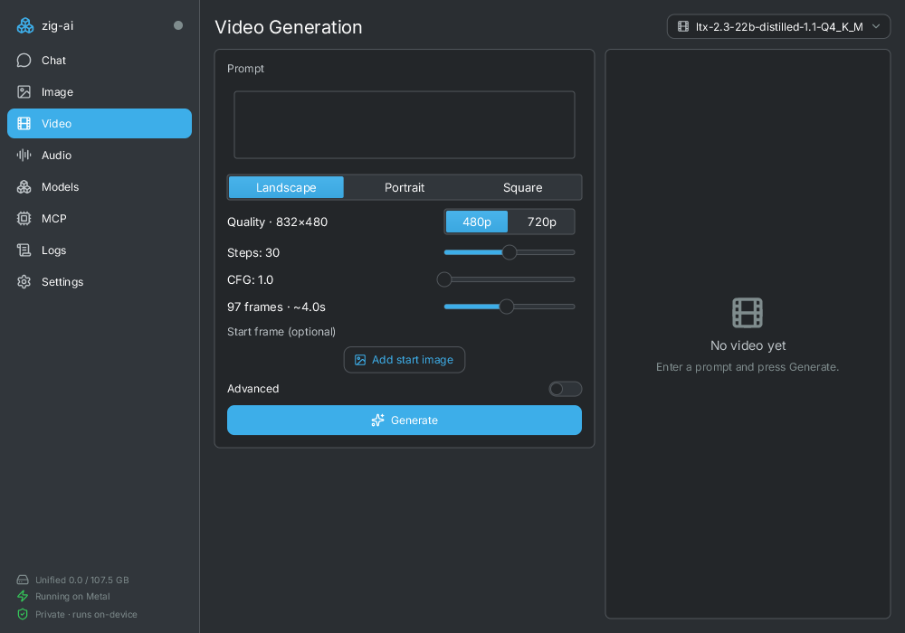Click the '97 frames · ~4.0s' label
The image size is (905, 633).
pos(276,307)
